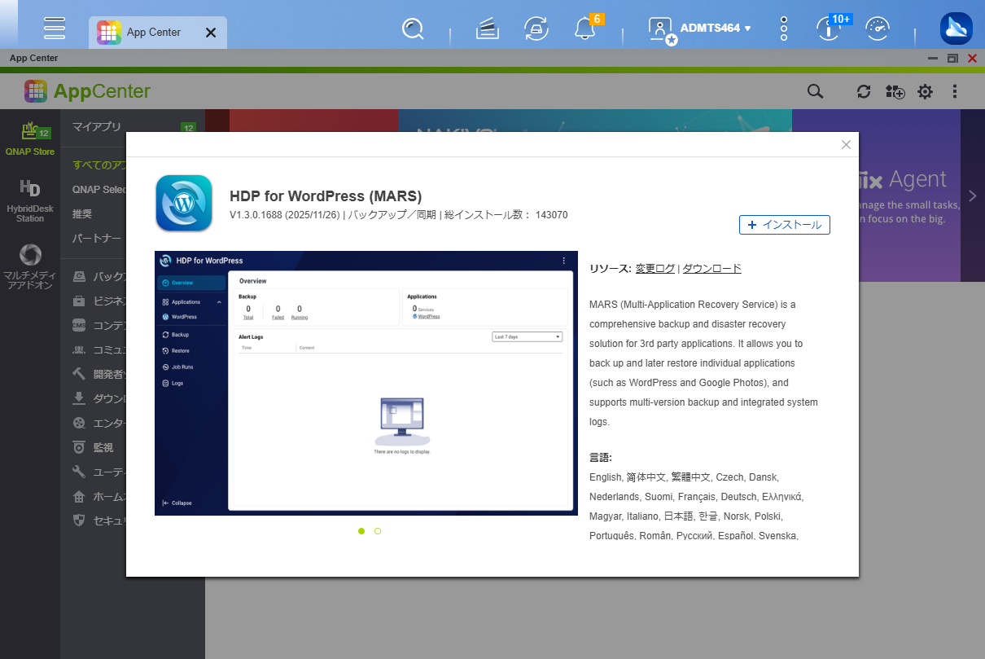Select first screenshot pagination dot

tap(361, 531)
